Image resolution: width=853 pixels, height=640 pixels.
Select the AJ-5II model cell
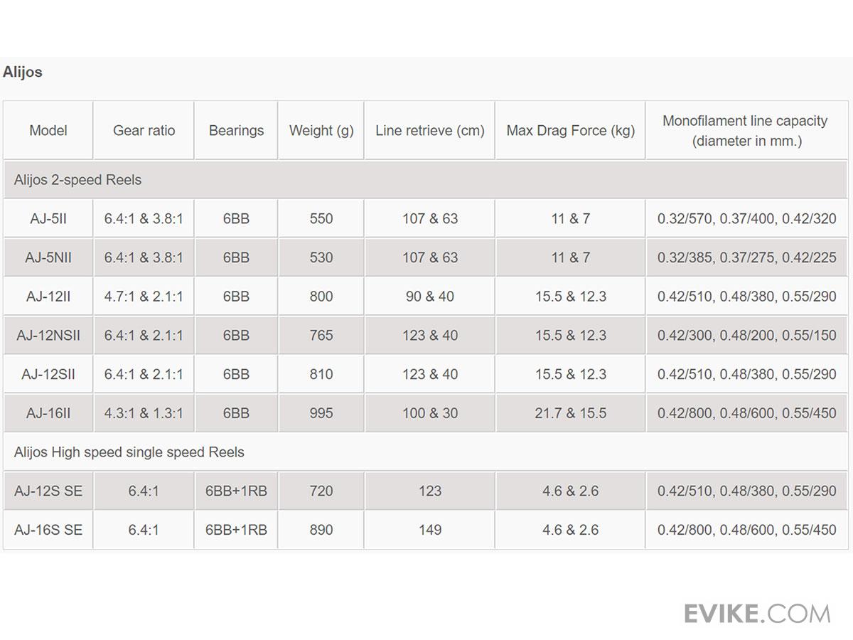tap(48, 218)
